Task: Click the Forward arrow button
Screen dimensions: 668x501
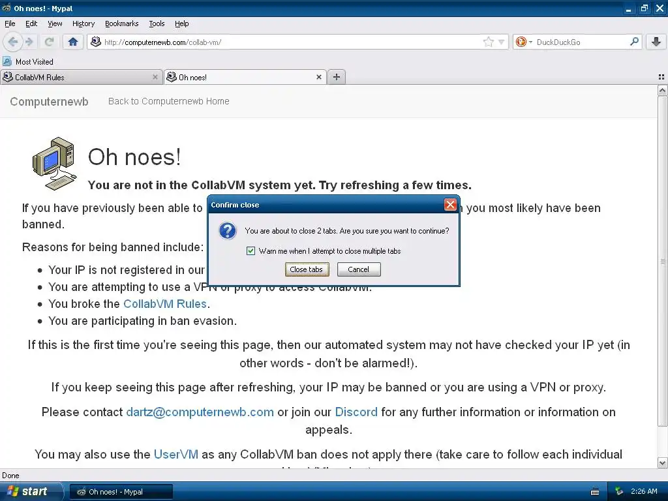Action: [29, 42]
